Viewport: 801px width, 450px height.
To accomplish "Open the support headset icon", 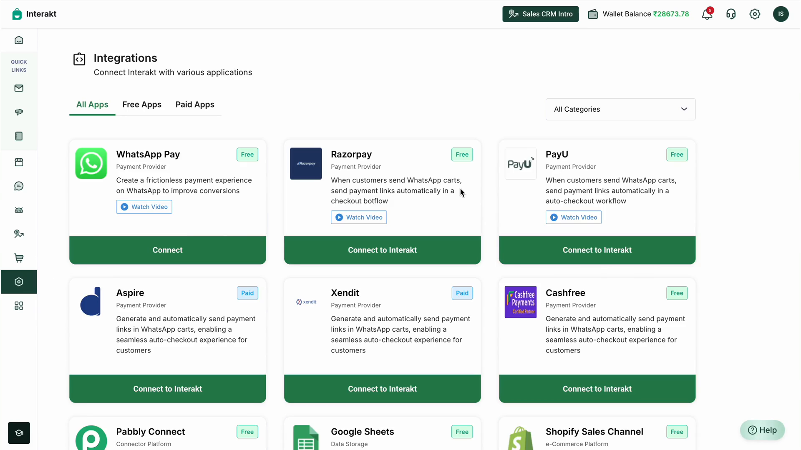I will point(731,14).
